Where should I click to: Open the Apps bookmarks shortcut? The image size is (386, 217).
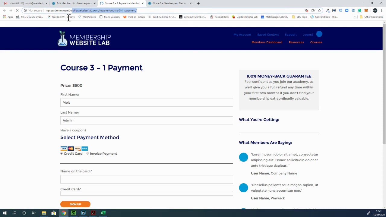8,17
